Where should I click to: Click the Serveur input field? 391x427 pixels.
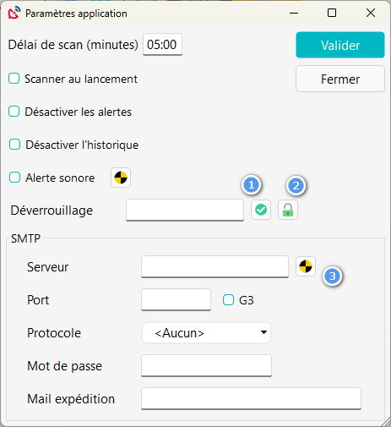(x=215, y=267)
